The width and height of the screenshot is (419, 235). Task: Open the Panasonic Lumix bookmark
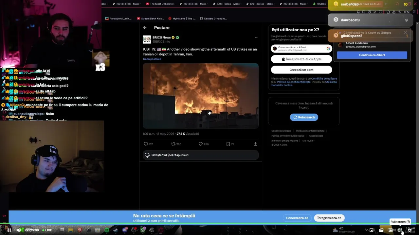118,19
